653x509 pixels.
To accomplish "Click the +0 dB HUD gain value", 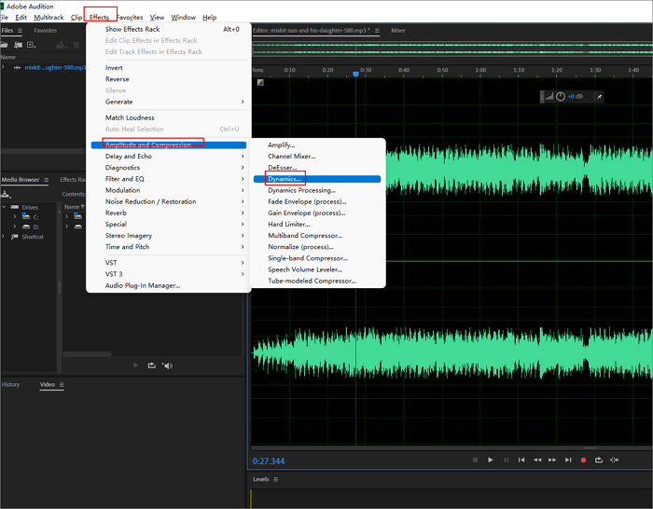I will (x=576, y=97).
